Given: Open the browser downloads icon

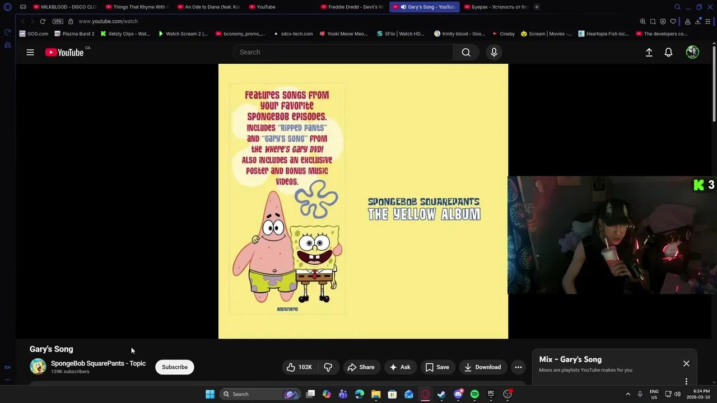Looking at the screenshot, I should pyautogui.click(x=698, y=21).
